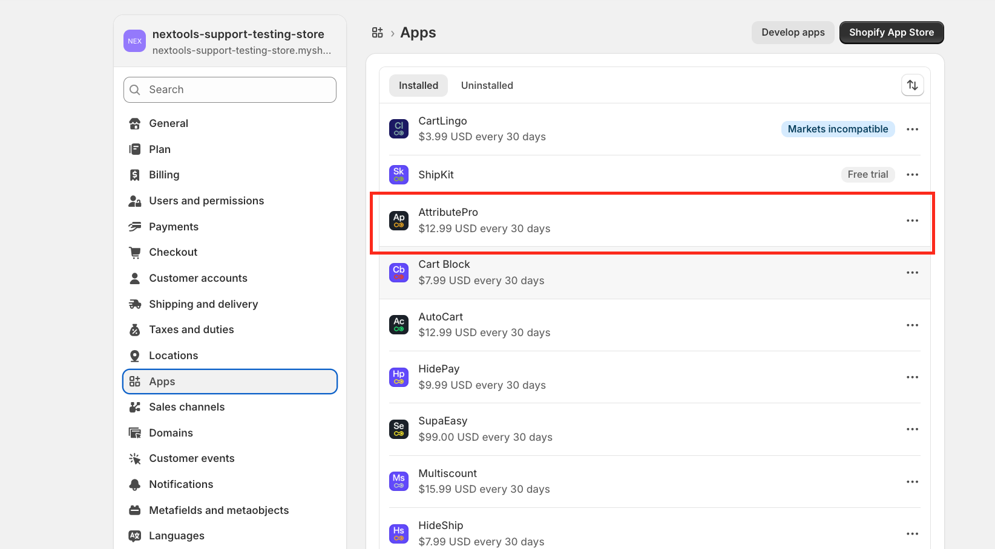Open more actions menu for CartLingo

tap(912, 129)
